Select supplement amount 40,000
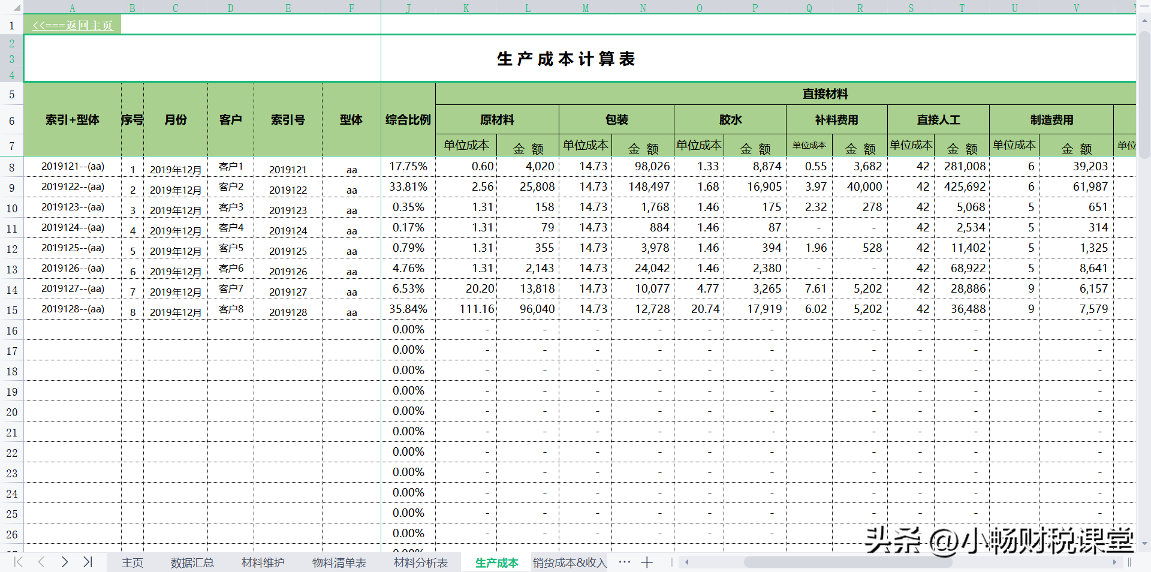1151x572 pixels. coord(860,187)
